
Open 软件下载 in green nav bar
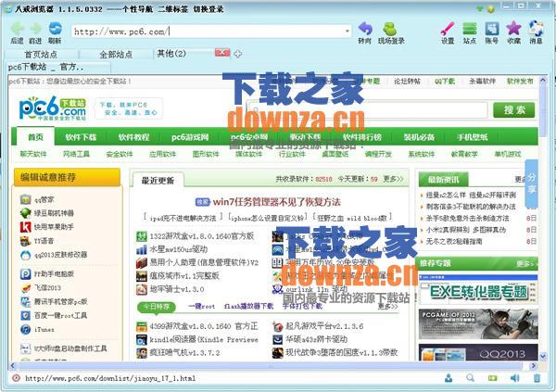click(x=81, y=137)
